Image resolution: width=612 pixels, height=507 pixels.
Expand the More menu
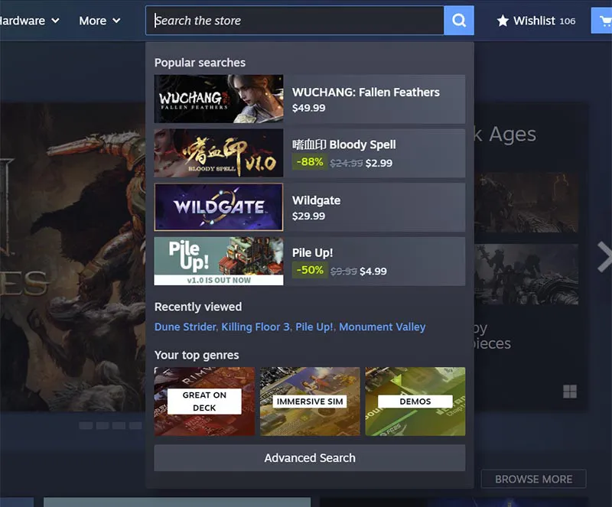[99, 21]
